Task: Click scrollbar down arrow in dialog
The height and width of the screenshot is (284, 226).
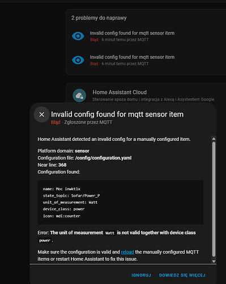Action: click(x=214, y=261)
